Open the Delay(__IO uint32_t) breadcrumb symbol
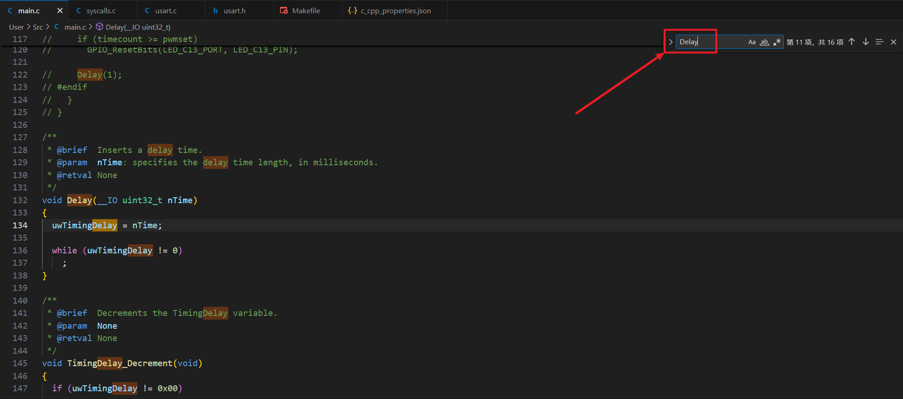 coord(138,27)
